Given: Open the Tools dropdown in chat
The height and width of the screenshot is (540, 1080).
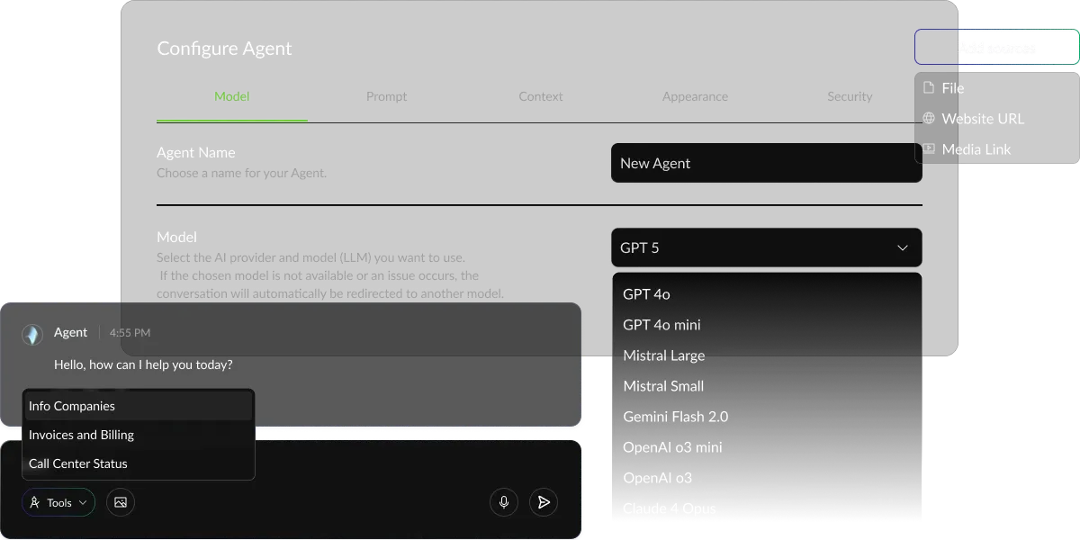Looking at the screenshot, I should tap(58, 502).
